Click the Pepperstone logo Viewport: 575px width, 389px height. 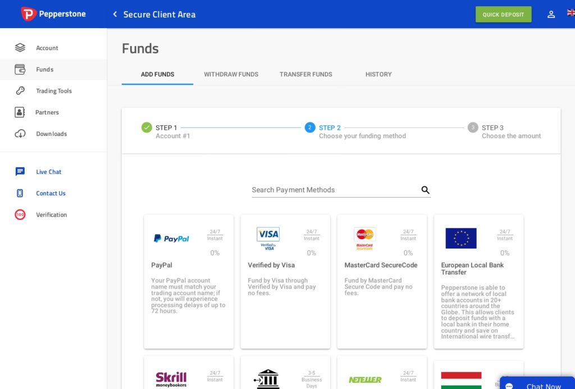53,14
